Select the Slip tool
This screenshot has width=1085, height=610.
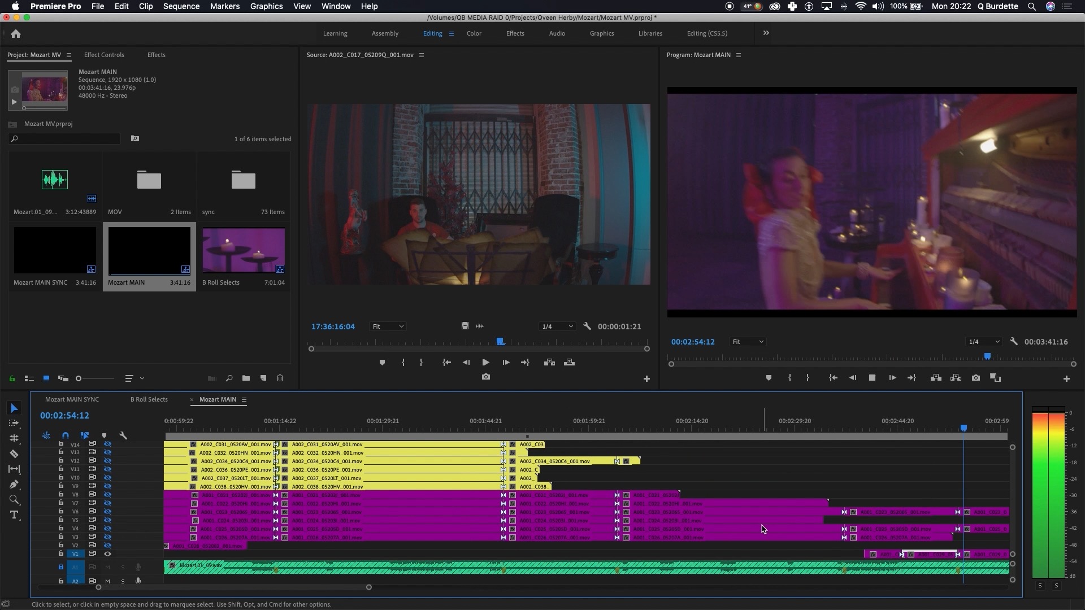point(15,469)
